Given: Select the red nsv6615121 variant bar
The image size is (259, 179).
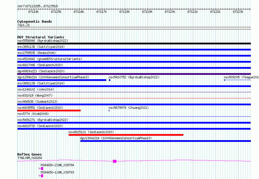Looking at the screenshot, I should click(126, 135).
